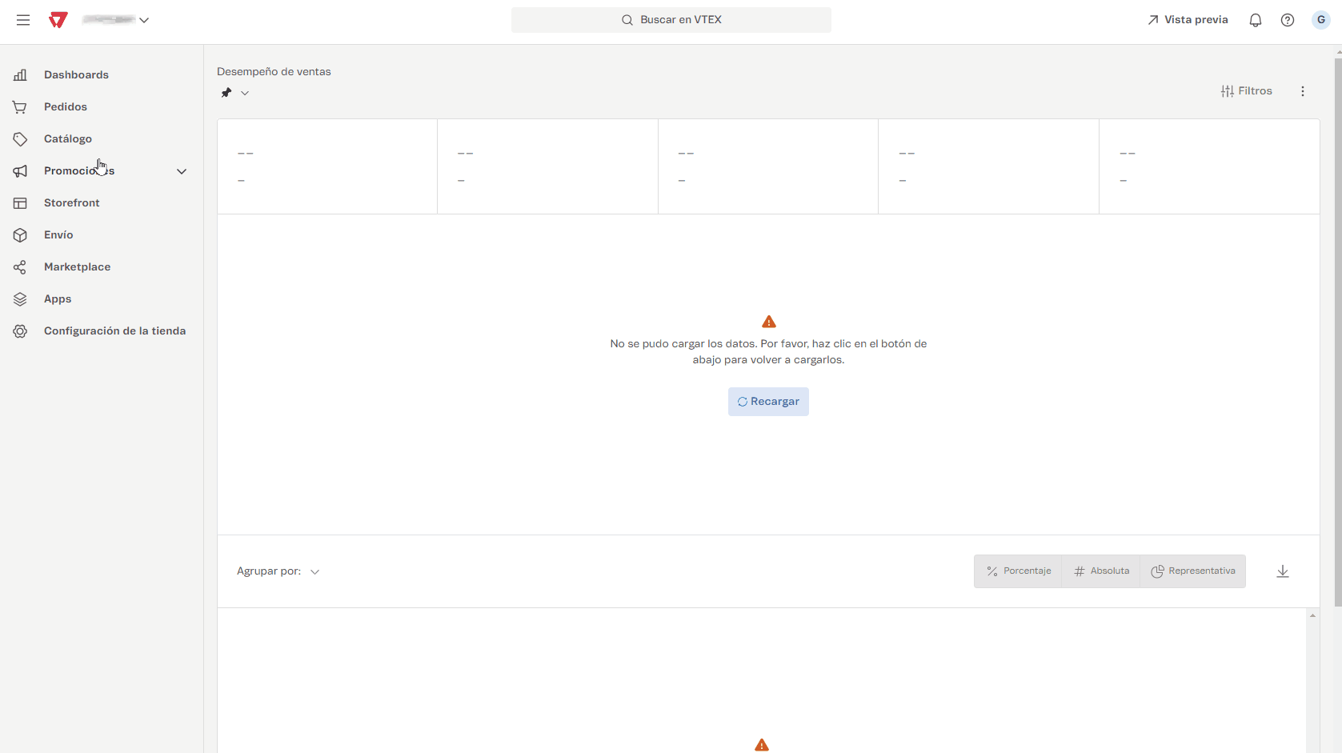This screenshot has height=753, width=1342.
Task: Select the Absoluta view toggle
Action: click(1101, 571)
